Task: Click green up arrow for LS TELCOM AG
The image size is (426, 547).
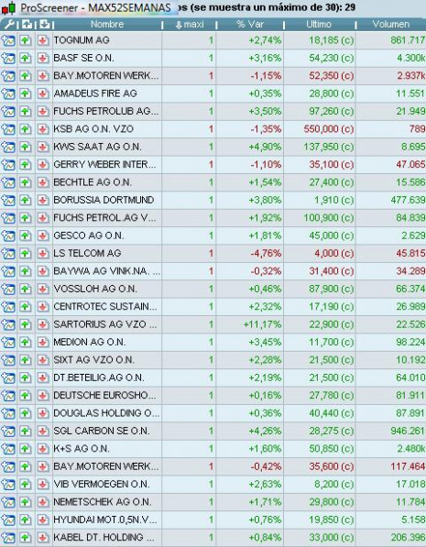Action: (25, 253)
